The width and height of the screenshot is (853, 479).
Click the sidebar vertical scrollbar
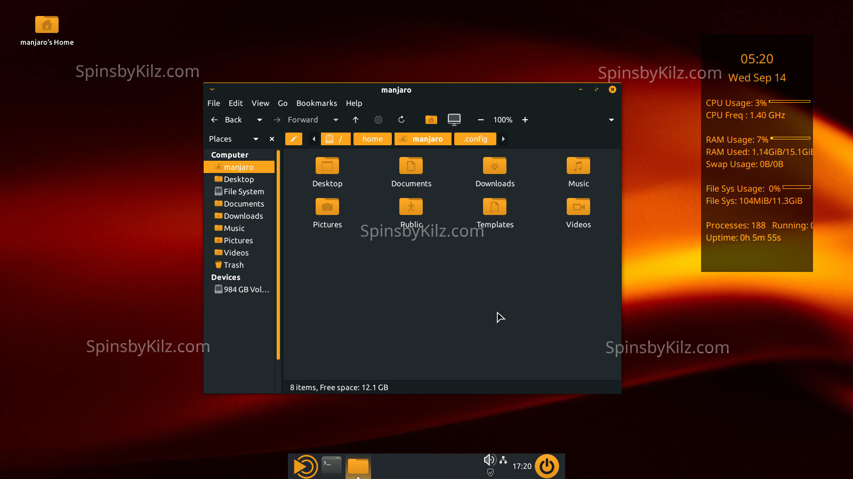pyautogui.click(x=278, y=255)
